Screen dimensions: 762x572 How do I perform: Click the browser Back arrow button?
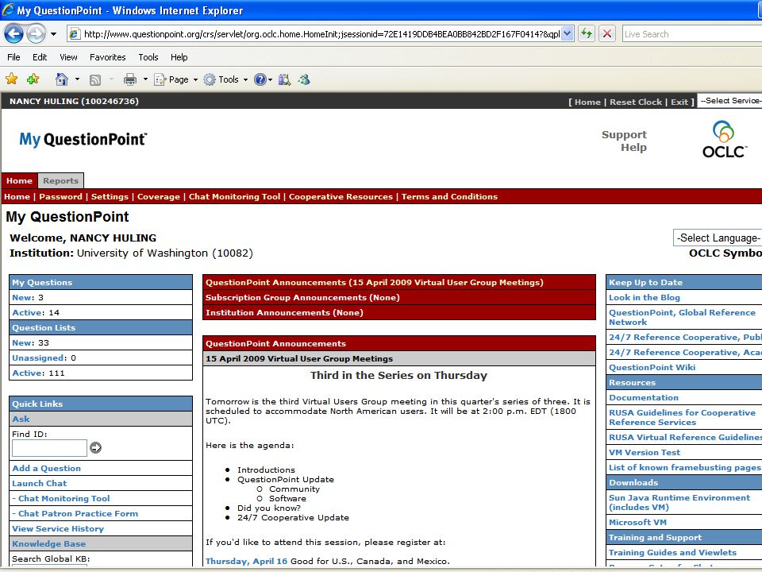[x=14, y=33]
